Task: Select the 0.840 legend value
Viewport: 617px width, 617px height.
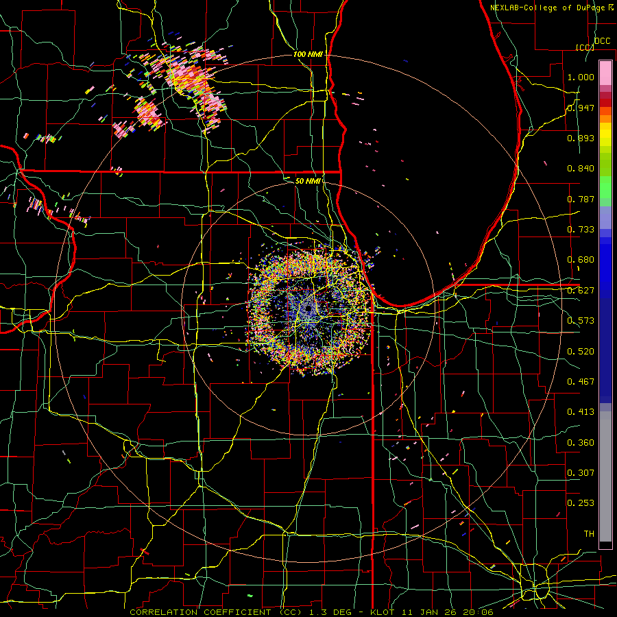Action: (581, 169)
